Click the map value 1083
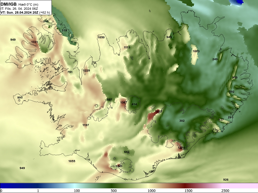258x193 pixels. 196,51
